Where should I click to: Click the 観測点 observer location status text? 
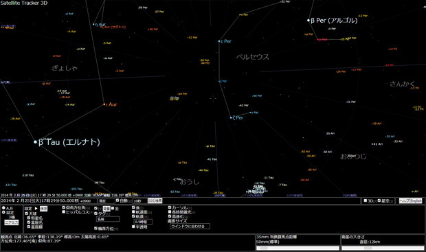point(54,237)
